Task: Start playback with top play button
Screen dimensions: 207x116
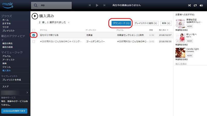Action: 97,5
